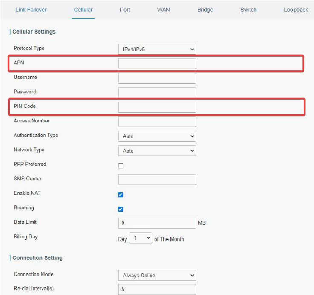Open the Billing Day dropdown
Screen dimensions: 314x295
coord(141,238)
